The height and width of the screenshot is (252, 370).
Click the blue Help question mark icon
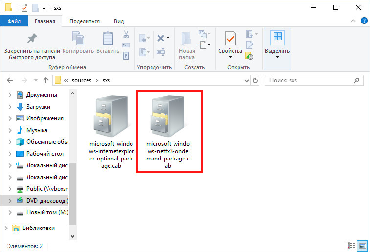coord(364,21)
